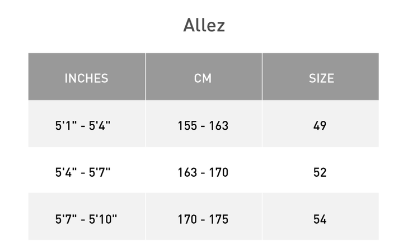
Task: Select size 54 cell
Action: point(321,216)
